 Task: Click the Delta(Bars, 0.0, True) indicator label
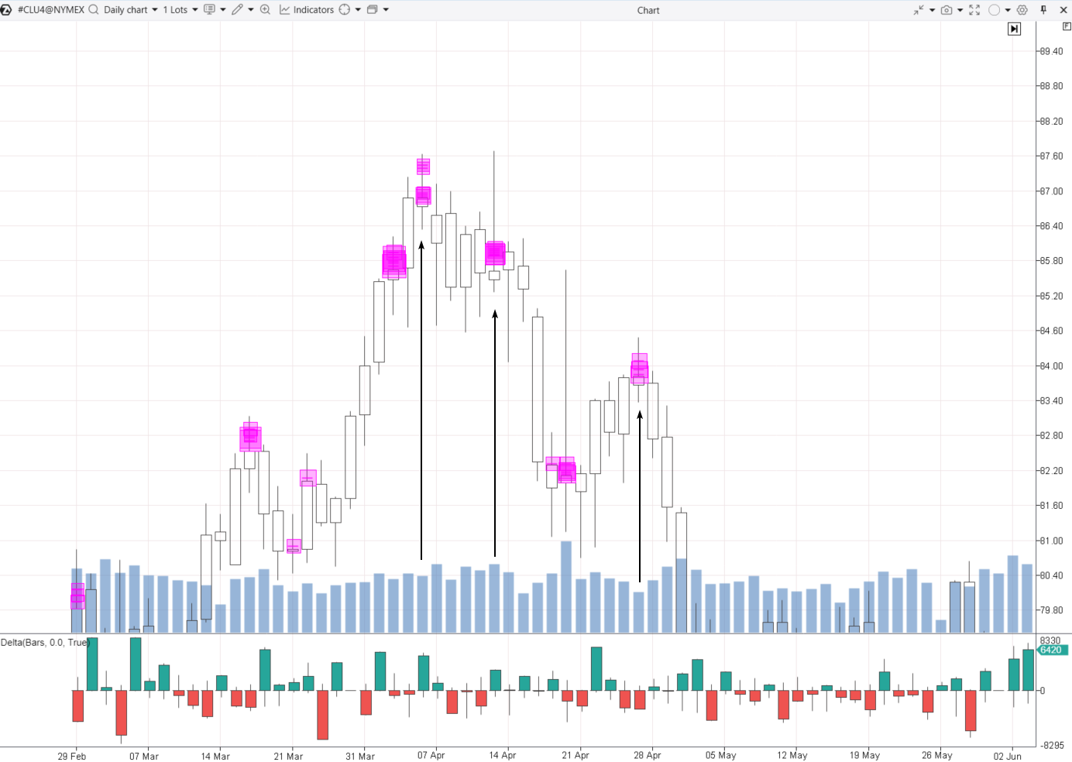(44, 643)
